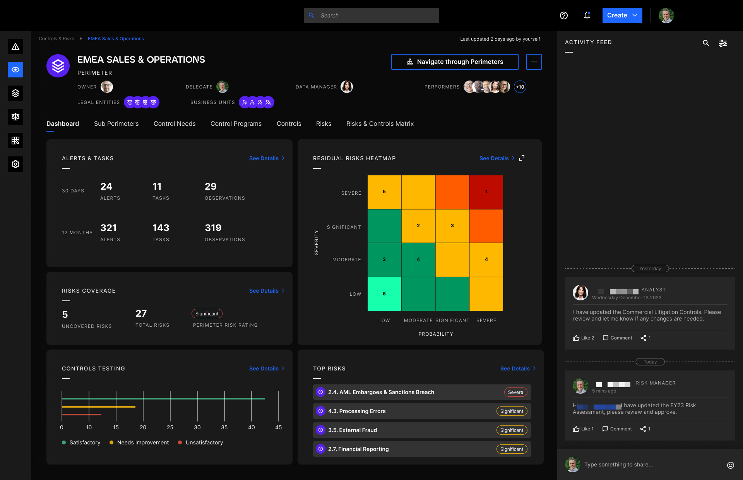The height and width of the screenshot is (480, 743).
Task: Share the Risk Manager's FY23 post
Action: click(x=645, y=429)
